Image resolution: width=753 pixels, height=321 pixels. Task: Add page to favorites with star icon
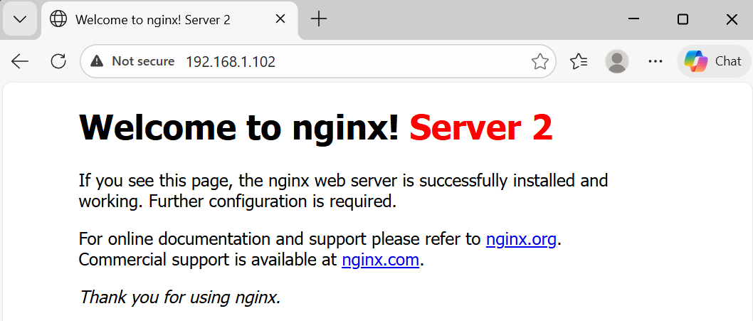pyautogui.click(x=539, y=61)
